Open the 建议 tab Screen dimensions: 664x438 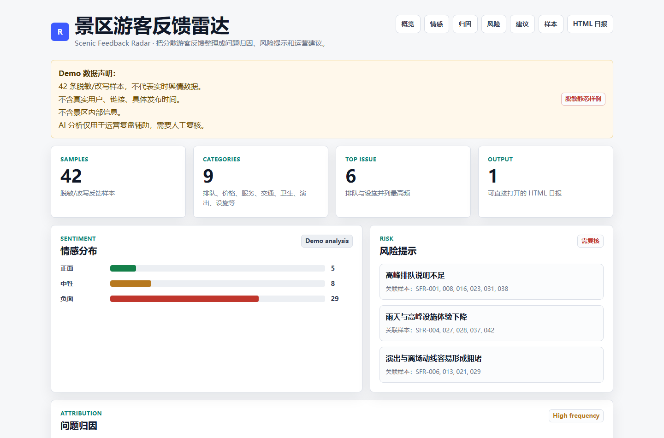(x=522, y=24)
